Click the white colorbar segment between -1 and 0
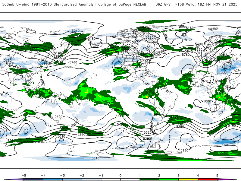This screenshot has height=181, width=241. tap(111, 179)
